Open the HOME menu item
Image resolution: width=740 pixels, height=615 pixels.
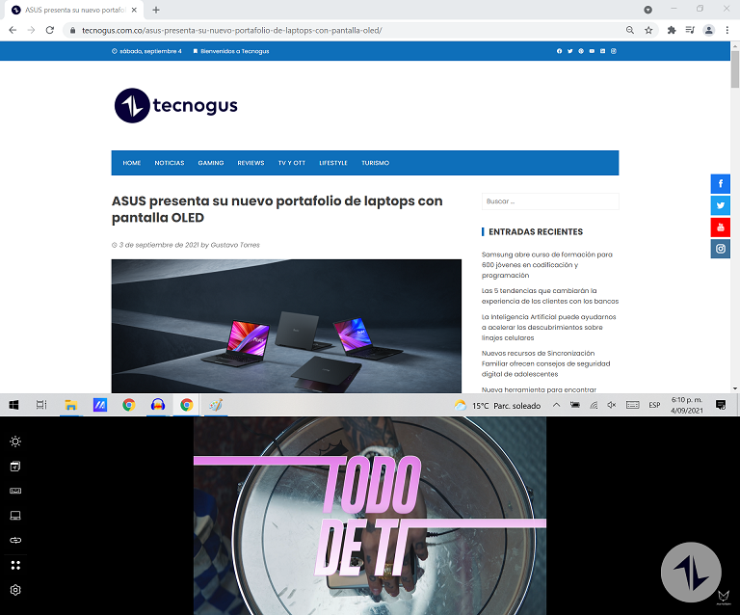point(132,163)
